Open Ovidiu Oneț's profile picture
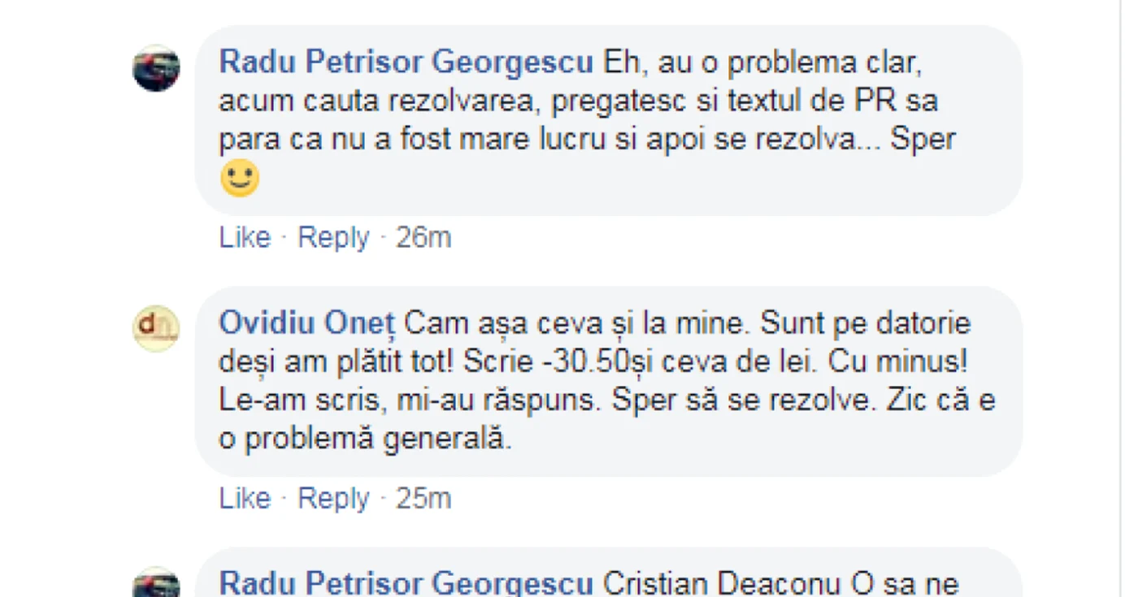This screenshot has height=597, width=1138. click(x=156, y=329)
